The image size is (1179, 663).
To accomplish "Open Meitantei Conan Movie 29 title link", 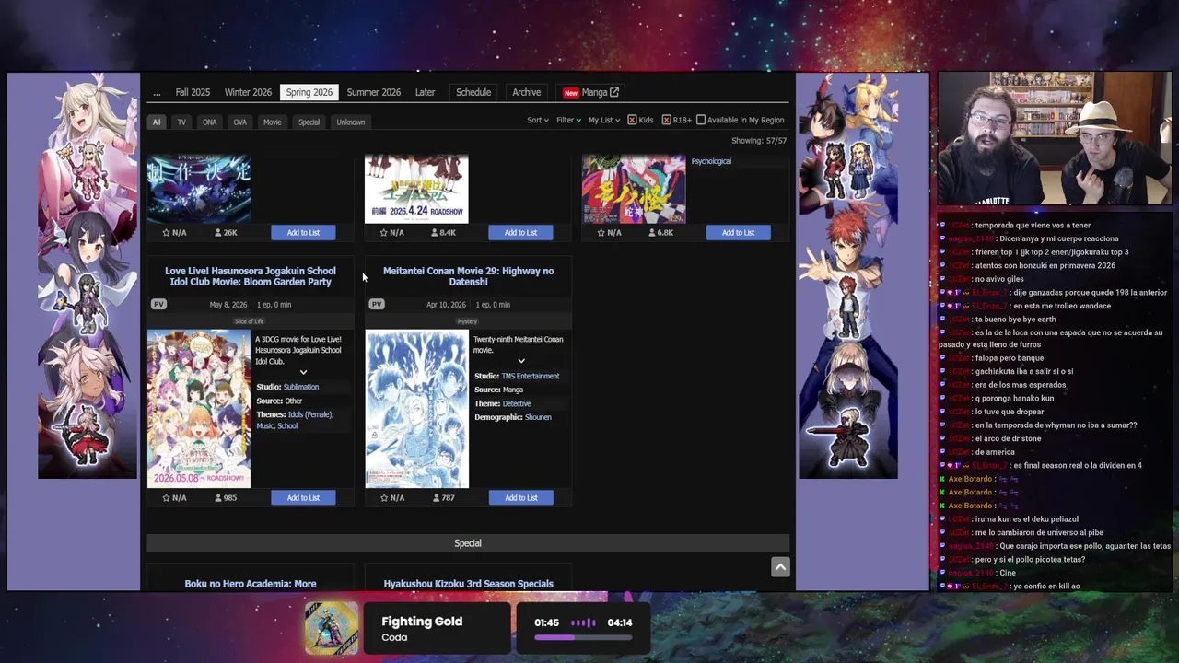I will 468,276.
